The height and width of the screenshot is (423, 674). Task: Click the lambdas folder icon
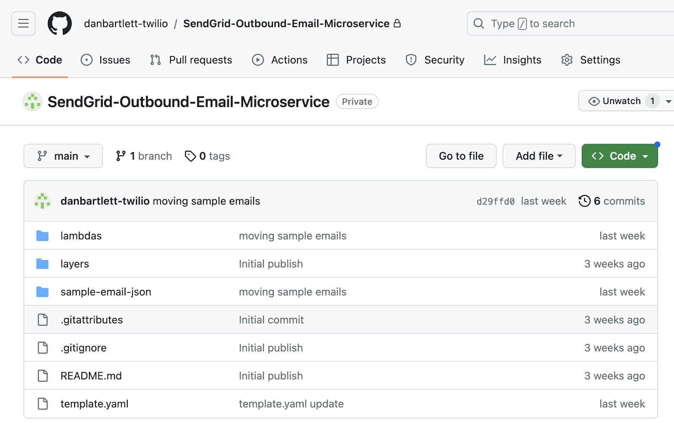(43, 236)
